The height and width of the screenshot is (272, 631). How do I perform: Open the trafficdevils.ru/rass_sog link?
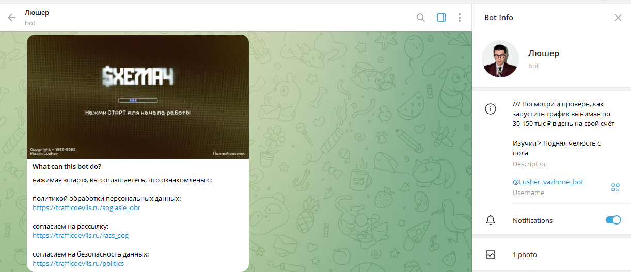81,236
